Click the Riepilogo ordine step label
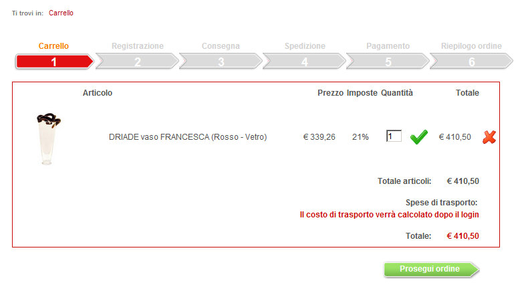Viewport: 518px width, 299px height. pos(471,46)
